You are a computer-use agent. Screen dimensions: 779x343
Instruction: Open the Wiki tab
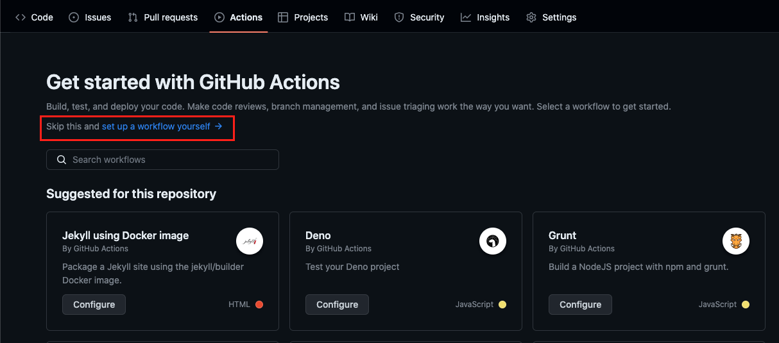pyautogui.click(x=361, y=17)
